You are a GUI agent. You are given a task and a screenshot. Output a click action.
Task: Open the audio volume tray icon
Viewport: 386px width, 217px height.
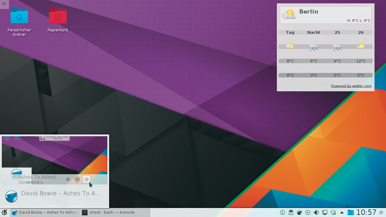pos(316,212)
